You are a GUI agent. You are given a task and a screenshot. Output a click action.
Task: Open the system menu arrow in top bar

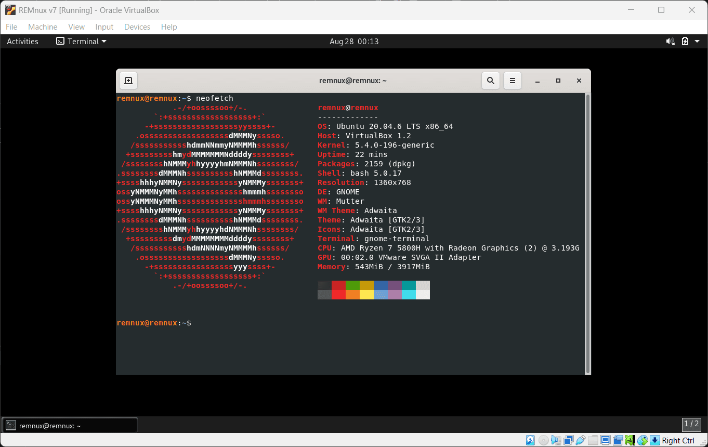coord(698,41)
